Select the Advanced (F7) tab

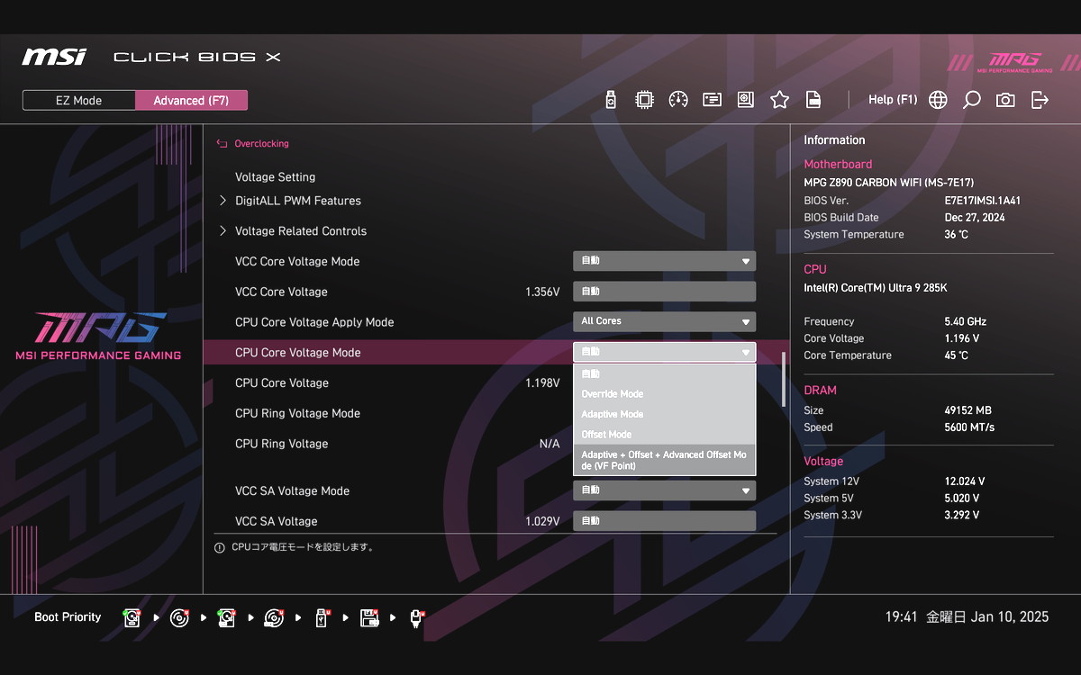click(x=191, y=100)
